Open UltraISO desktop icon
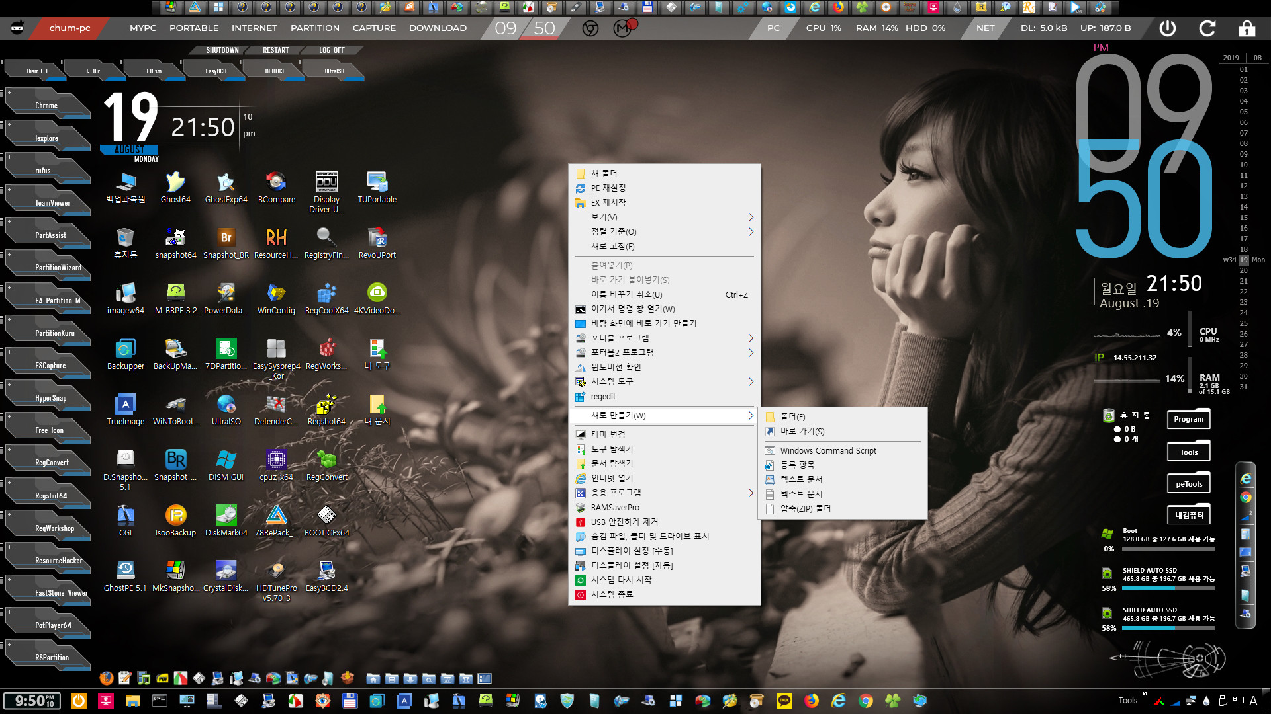Image resolution: width=1271 pixels, height=714 pixels. coord(226,409)
